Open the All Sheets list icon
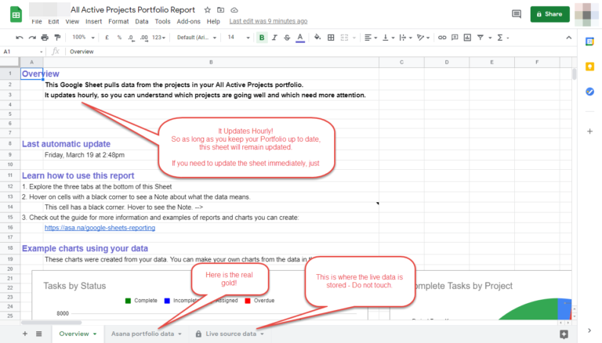The height and width of the screenshot is (343, 602). coord(38,334)
